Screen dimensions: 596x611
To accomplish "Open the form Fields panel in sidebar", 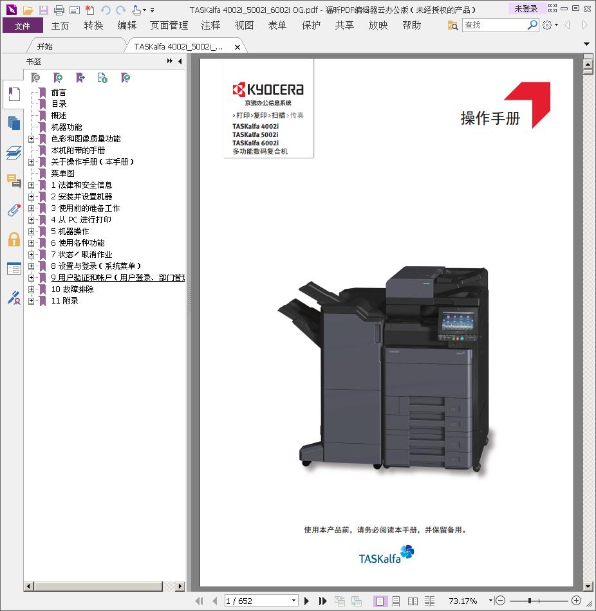I will [x=14, y=268].
